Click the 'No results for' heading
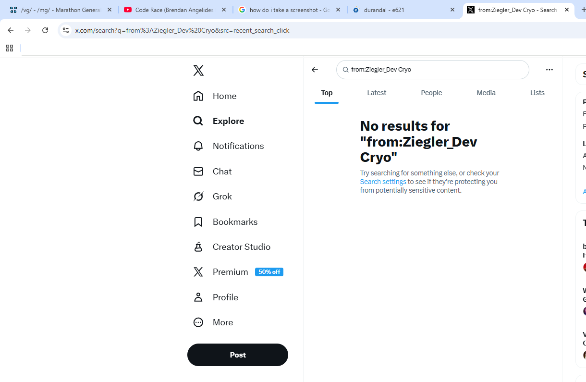The image size is (586, 382). pyautogui.click(x=418, y=141)
